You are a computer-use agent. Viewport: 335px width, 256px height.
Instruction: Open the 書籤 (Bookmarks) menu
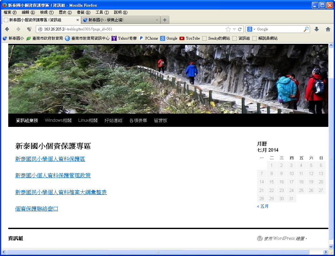pos(83,12)
